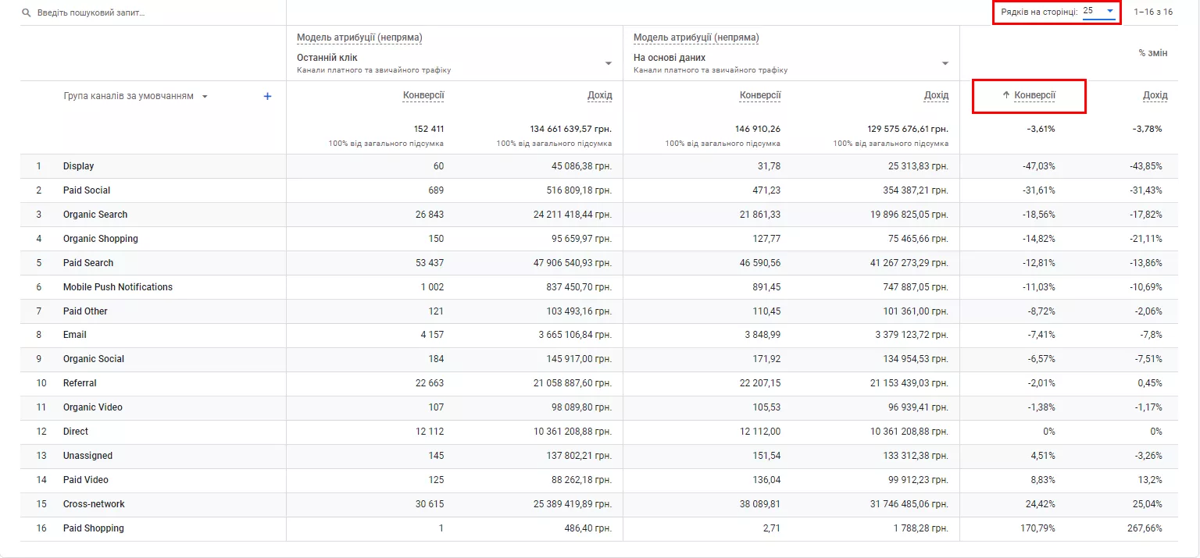Sort by Дохід in the % змін section
Screen dimensions: 1200x558
tap(1155, 95)
